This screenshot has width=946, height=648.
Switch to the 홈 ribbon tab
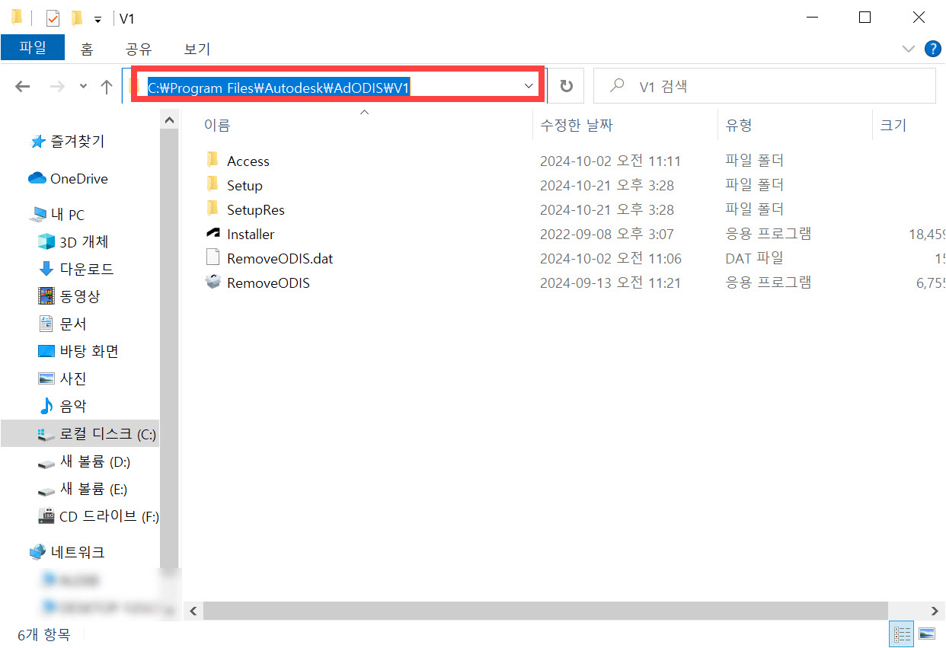pos(87,49)
